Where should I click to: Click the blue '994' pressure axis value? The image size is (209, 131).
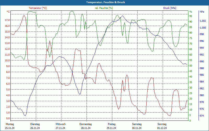coord(202,48)
